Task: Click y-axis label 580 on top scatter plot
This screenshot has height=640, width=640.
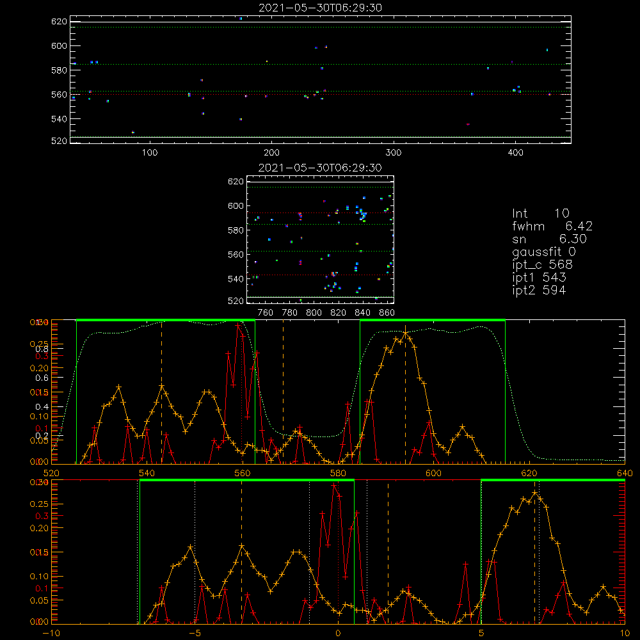Action: [x=59, y=70]
